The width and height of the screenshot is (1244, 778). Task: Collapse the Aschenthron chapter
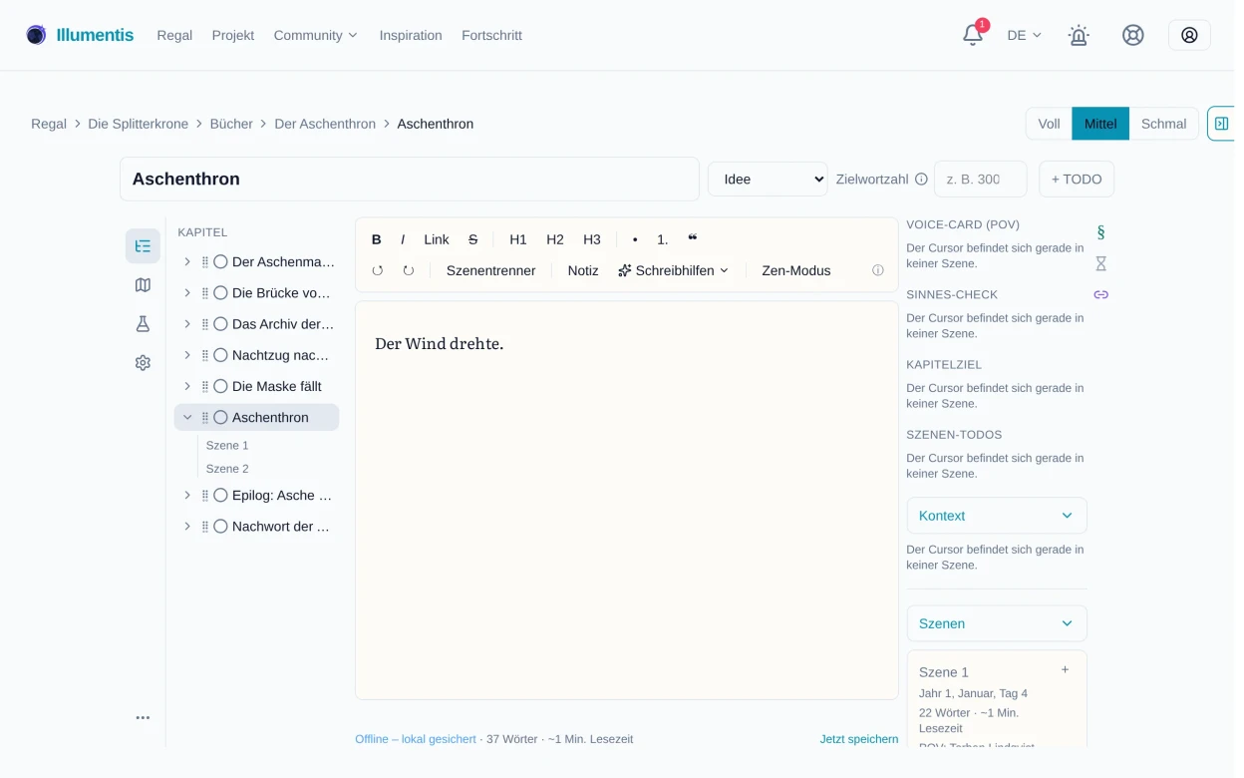point(186,417)
